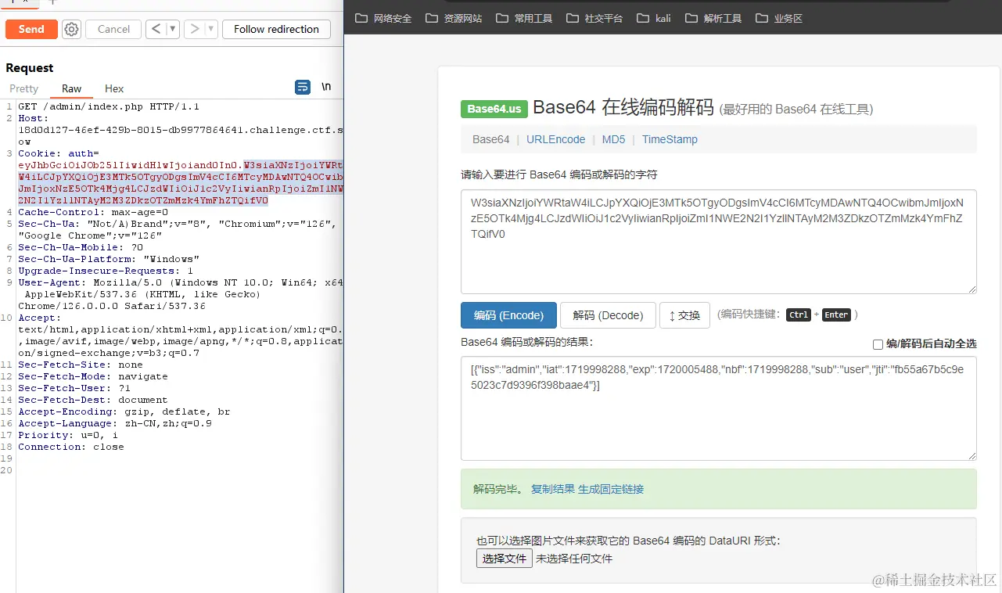Viewport: 1002px width, 593px height.
Task: Click the 编码 (Encode) button
Action: [508, 315]
